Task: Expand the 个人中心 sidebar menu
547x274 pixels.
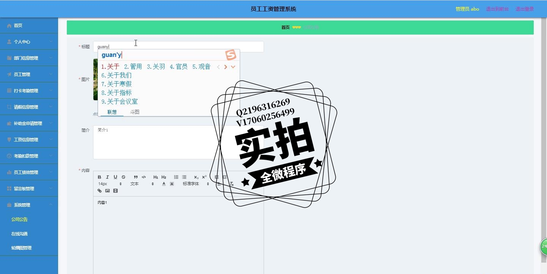Action: coord(29,42)
